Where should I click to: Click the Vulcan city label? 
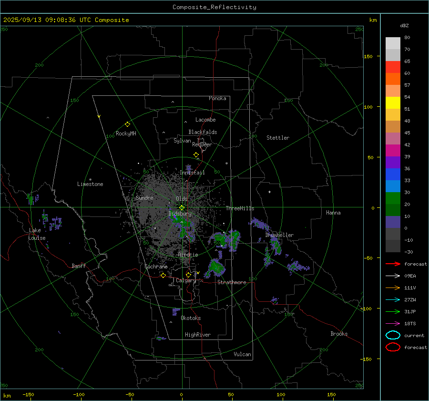point(242,354)
